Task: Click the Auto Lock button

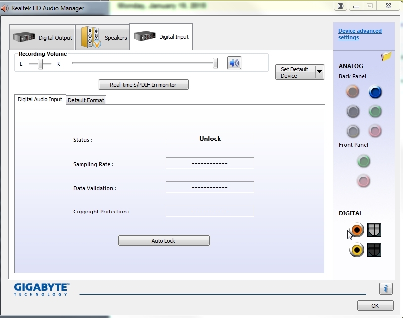Action: (164, 241)
